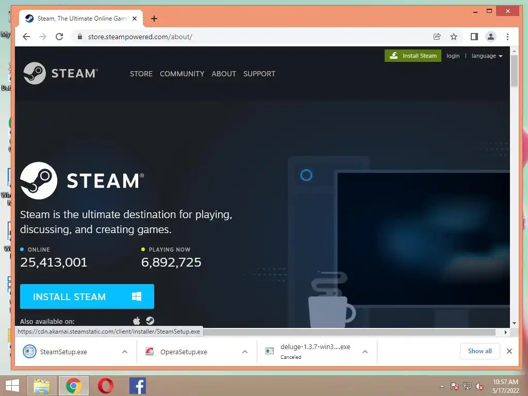Open Windows Start button
This screenshot has width=528, height=396.
point(12,386)
